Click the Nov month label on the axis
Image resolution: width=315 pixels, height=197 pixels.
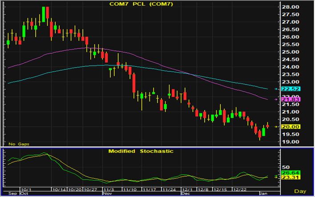tap(107, 194)
